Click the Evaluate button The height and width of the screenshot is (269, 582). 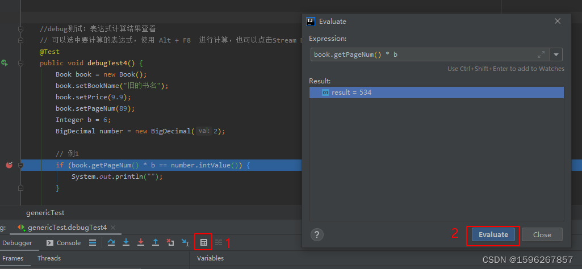point(493,234)
